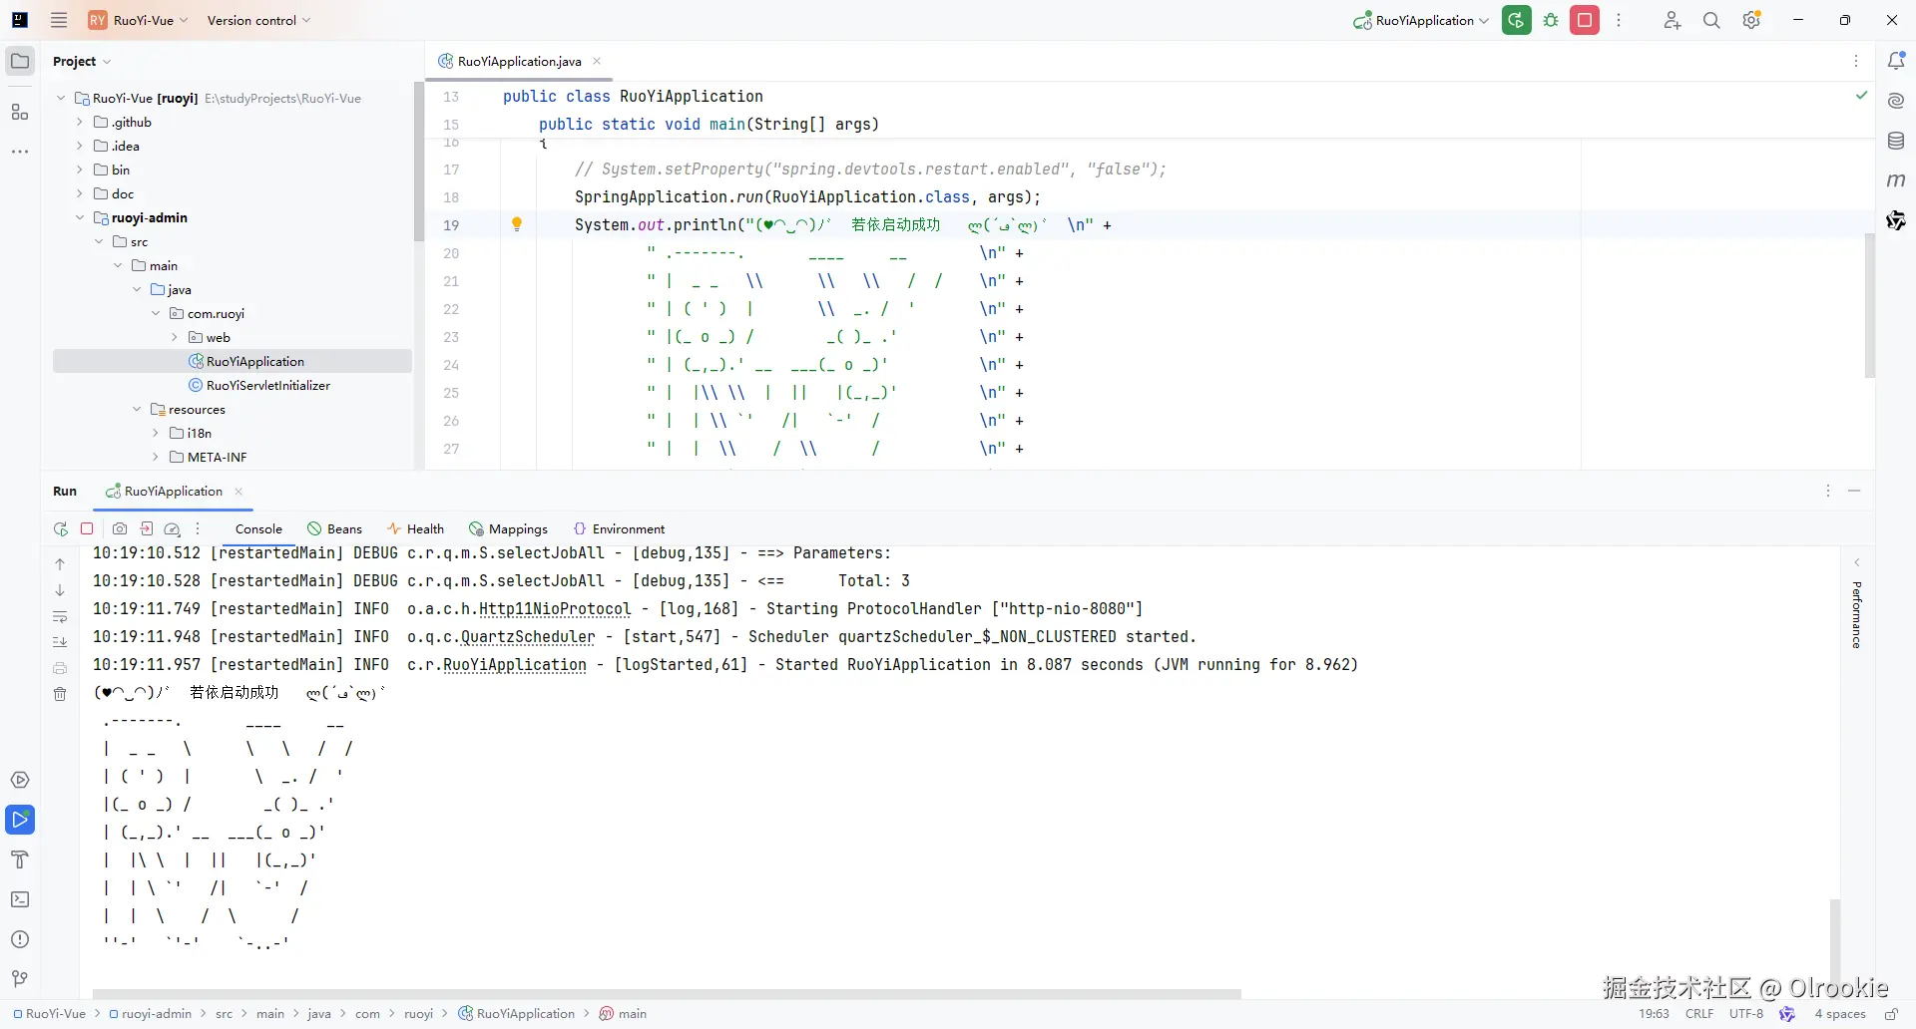Screen dimensions: 1916x1029
Task: Click the intention light bulb on line 19
Action: [517, 224]
